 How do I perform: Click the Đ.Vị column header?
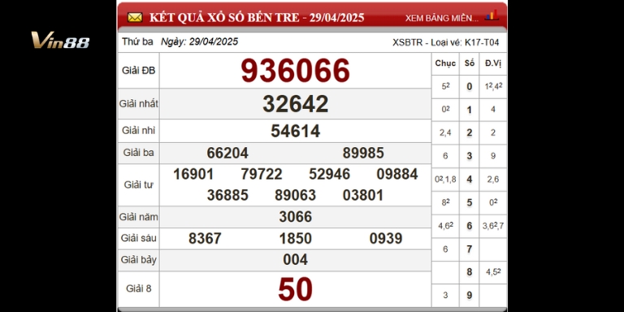click(x=493, y=63)
